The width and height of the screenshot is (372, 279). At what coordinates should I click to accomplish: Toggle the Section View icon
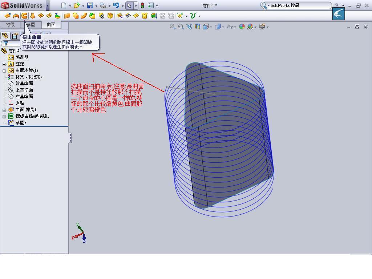pyautogui.click(x=198, y=27)
